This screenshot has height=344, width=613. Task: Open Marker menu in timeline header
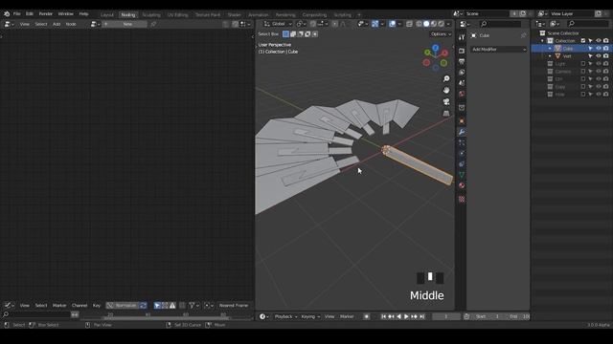pyautogui.click(x=347, y=316)
